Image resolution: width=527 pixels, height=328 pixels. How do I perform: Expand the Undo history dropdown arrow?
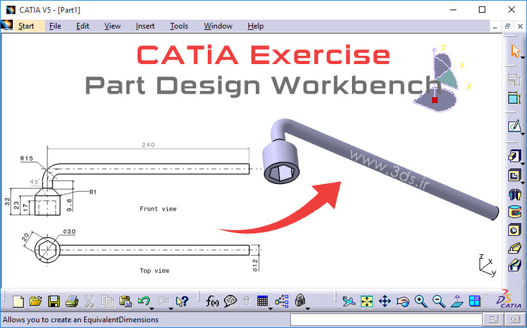[151, 308]
